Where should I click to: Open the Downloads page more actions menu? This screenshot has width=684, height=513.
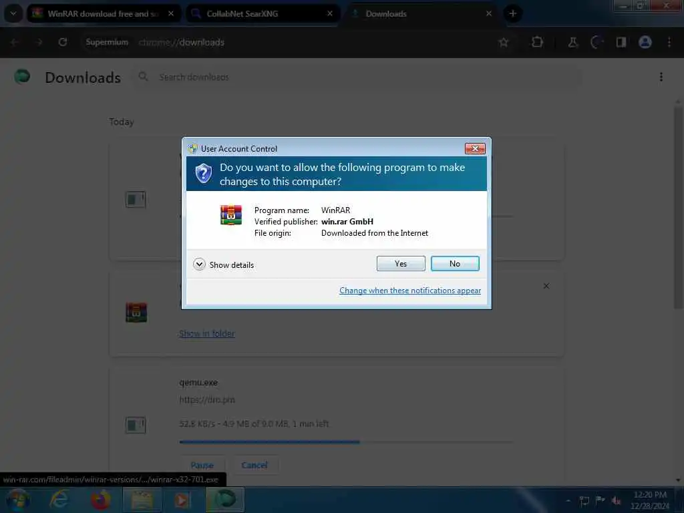[661, 77]
